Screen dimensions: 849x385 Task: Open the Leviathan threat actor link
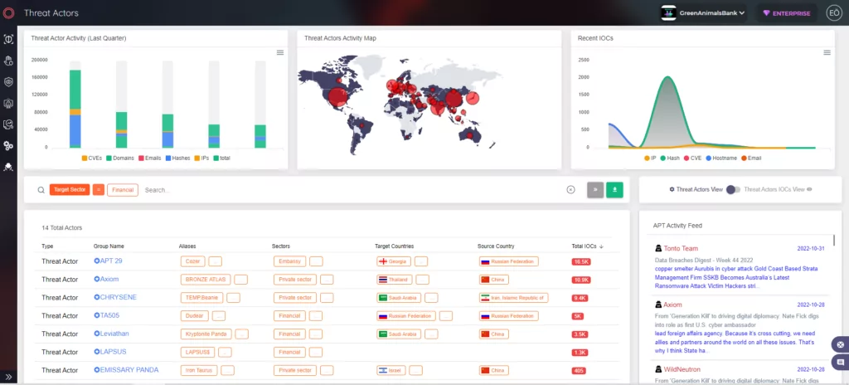[114, 334]
